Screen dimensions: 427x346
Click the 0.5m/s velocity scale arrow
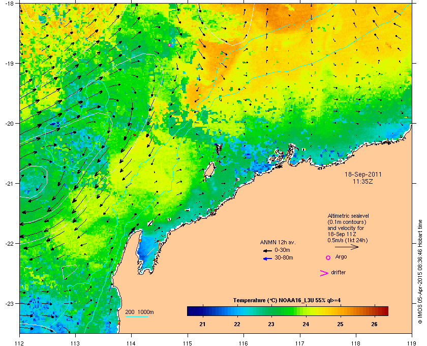coord(347,247)
